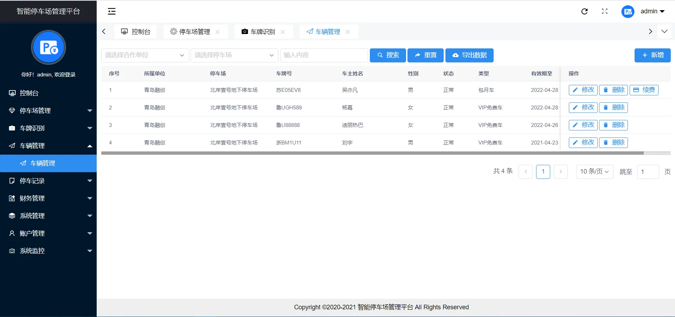This screenshot has height=317, width=675.
Task: Delete the row for plate 鲁UGH589
Action: (613, 108)
